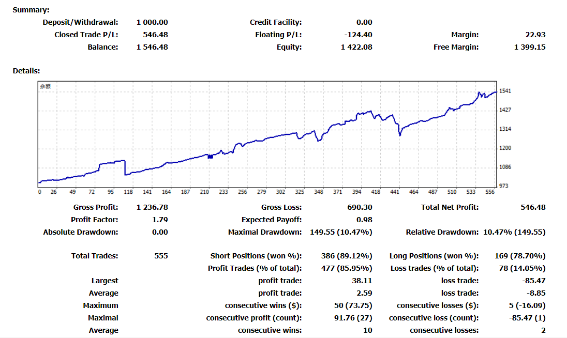The image size is (567, 338).
Task: Click the Equity value 1 422.08
Action: coord(356,47)
